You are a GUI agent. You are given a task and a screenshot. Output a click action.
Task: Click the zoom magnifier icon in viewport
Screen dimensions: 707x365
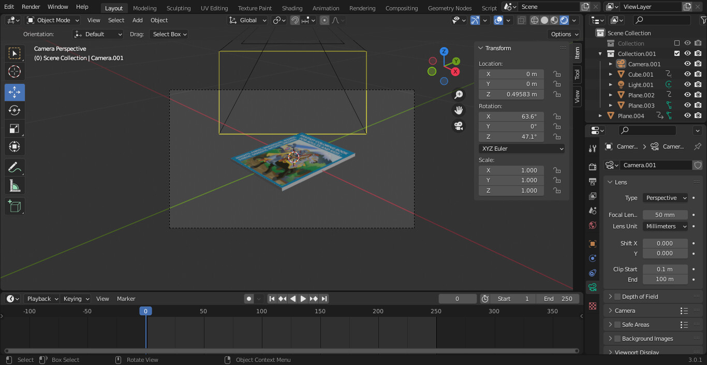(x=459, y=95)
